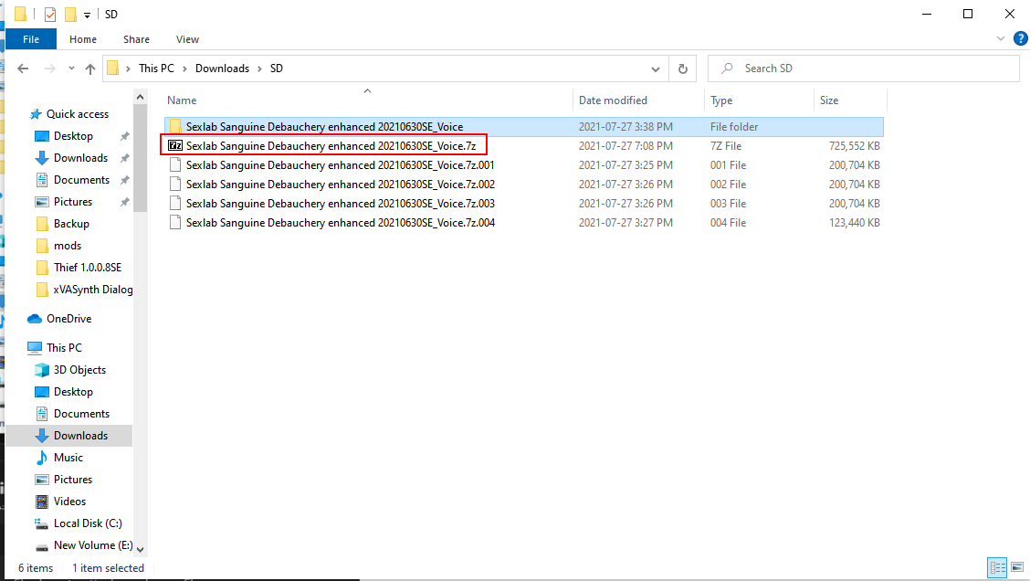Open New Volume (E:) drive
The height and width of the screenshot is (581, 1030).
pos(93,544)
